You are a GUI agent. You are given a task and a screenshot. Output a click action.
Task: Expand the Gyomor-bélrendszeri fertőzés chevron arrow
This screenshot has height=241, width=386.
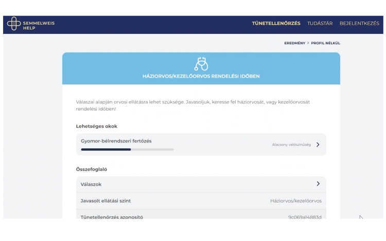click(x=318, y=144)
